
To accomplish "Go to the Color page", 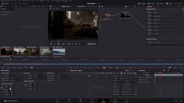I will 103,101.
